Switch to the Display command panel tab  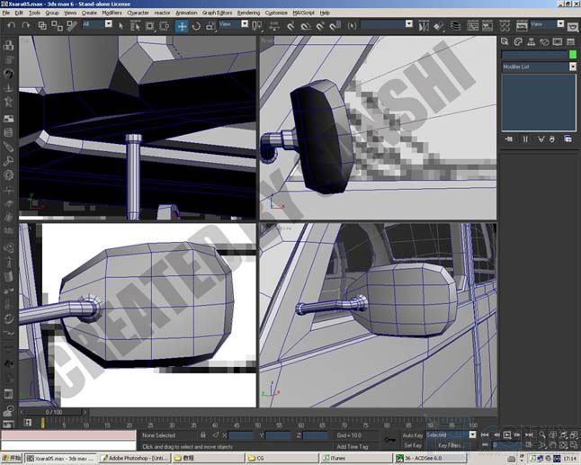point(558,41)
